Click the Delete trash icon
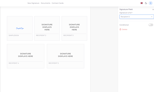The width and height of the screenshot is (154, 92). (120, 29)
